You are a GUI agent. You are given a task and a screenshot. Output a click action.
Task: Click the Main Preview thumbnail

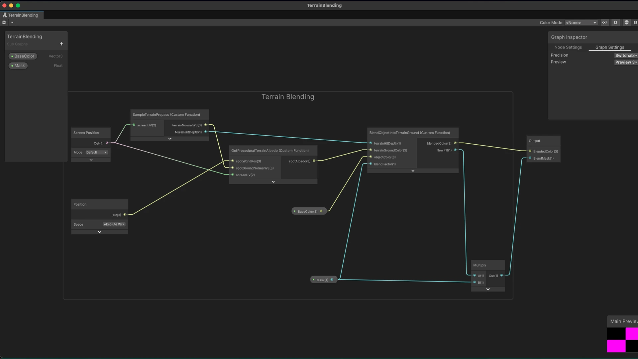pyautogui.click(x=622, y=340)
